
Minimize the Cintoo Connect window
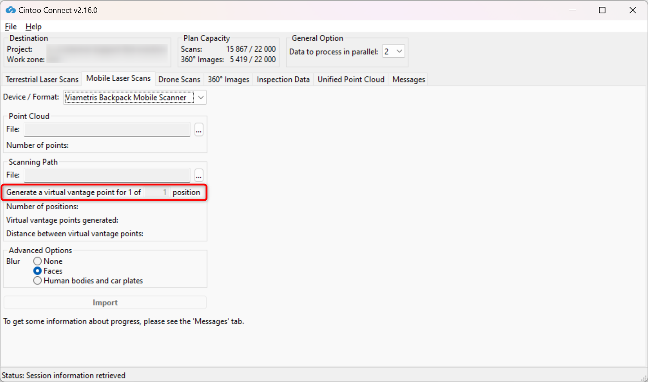coord(572,10)
